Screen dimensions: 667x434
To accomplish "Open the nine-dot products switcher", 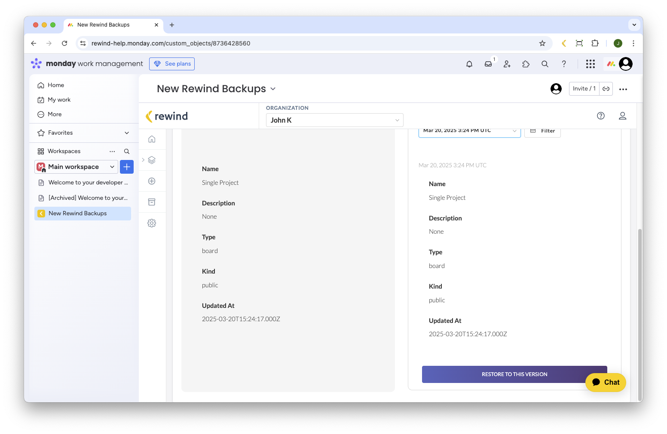I will [x=591, y=64].
